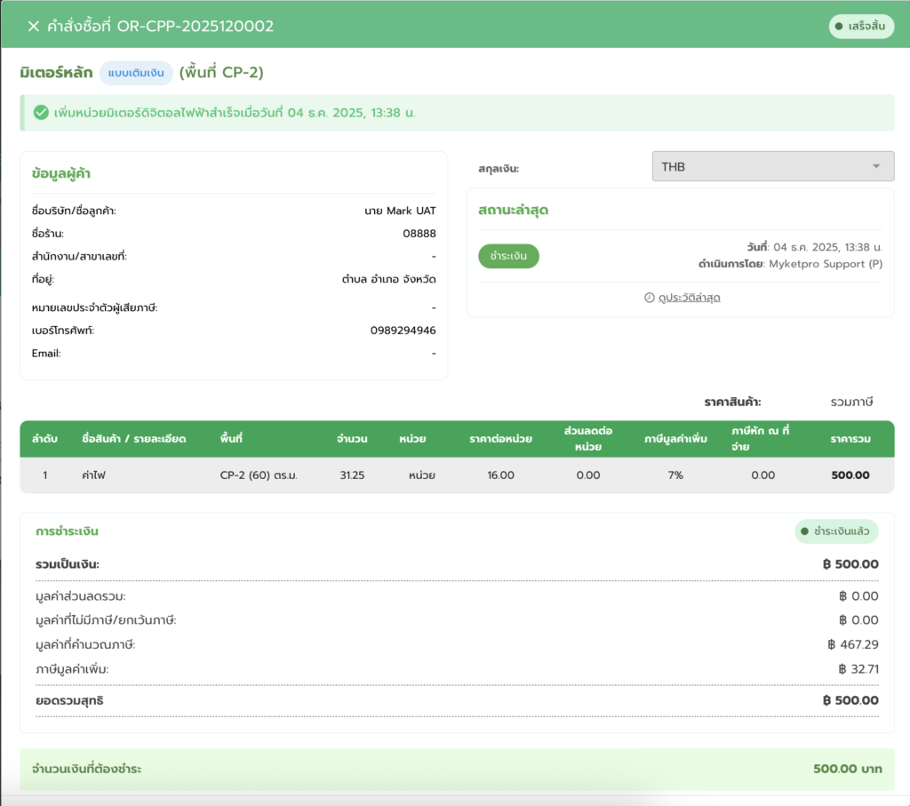The height and width of the screenshot is (806, 910).
Task: Click the 500.00 บาท amount due bar
Action: [847, 769]
